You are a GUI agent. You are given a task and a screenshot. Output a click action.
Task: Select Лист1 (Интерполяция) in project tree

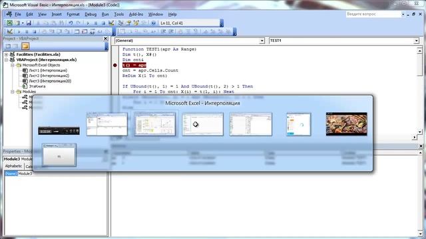[48, 70]
